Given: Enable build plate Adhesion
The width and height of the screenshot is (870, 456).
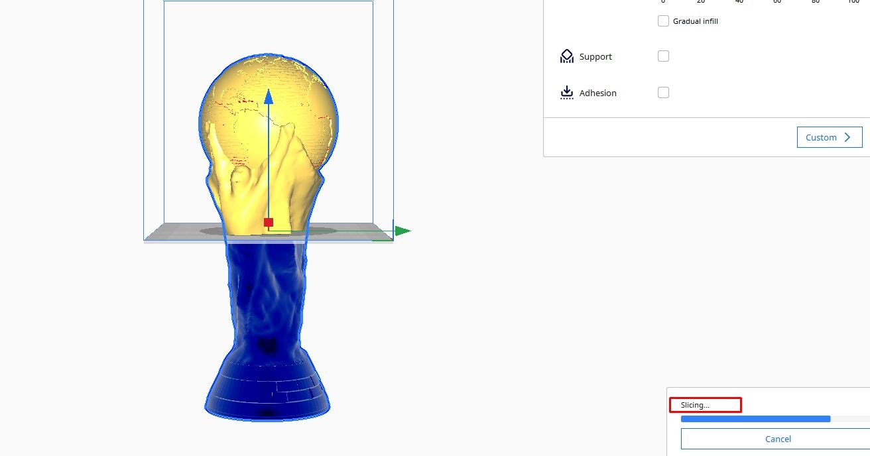Looking at the screenshot, I should (x=663, y=92).
